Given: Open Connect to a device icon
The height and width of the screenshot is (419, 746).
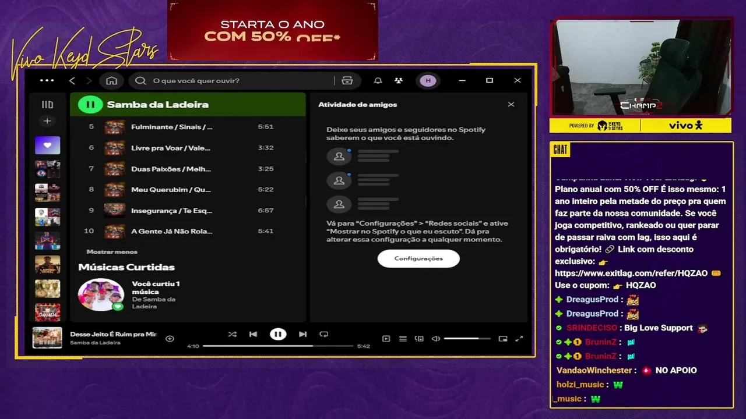Looking at the screenshot, I should click(419, 339).
